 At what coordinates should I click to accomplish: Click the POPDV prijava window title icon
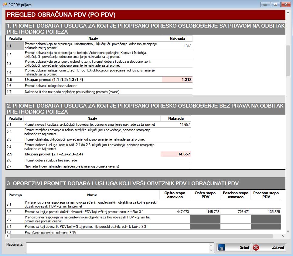[5, 5]
